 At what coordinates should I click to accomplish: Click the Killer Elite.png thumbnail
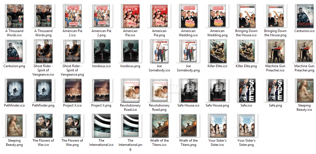pyautogui.click(x=246, y=51)
